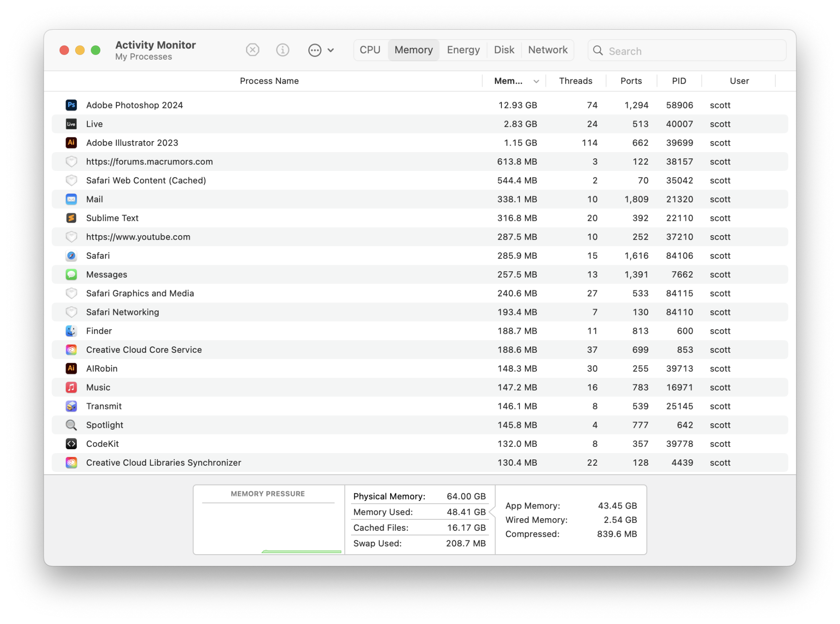Screen dimensions: 840x624
Task: Click the Adobe Photoshop 2024 app icon
Action: pyautogui.click(x=71, y=105)
